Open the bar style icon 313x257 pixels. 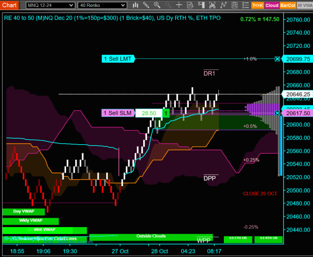136,5
